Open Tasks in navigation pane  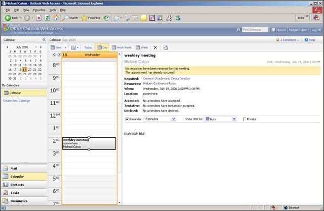(x=24, y=193)
